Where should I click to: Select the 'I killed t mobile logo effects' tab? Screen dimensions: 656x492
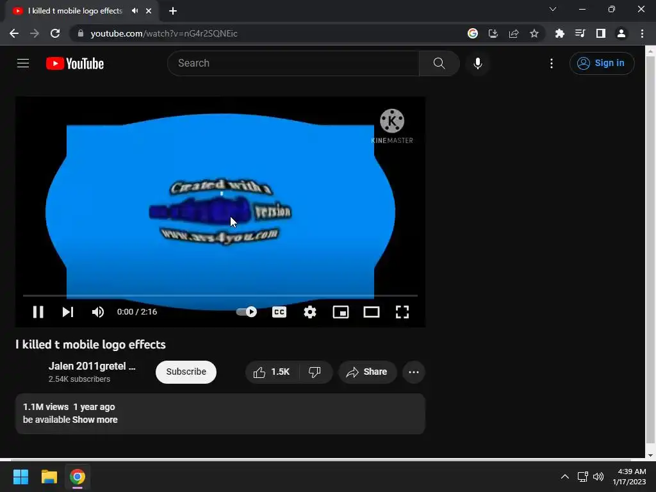coord(76,11)
